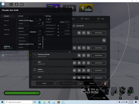This screenshot has width=139, height=104.
Task: Click the headphones icon in the top bar
Action: (11, 4)
